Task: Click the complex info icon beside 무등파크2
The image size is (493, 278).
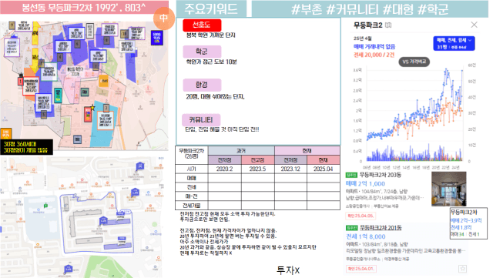Action: (388, 25)
